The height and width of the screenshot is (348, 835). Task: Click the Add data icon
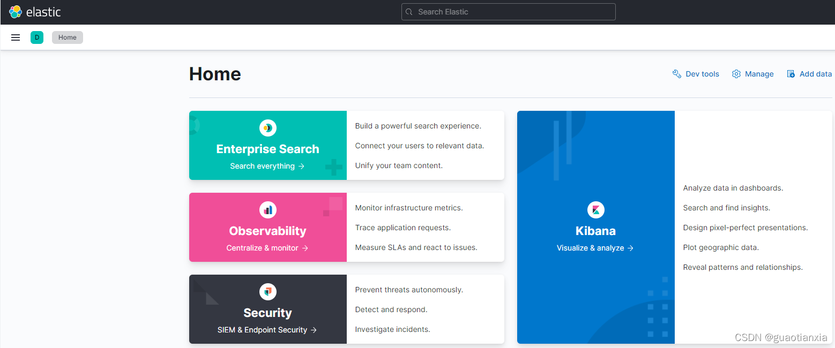(791, 74)
